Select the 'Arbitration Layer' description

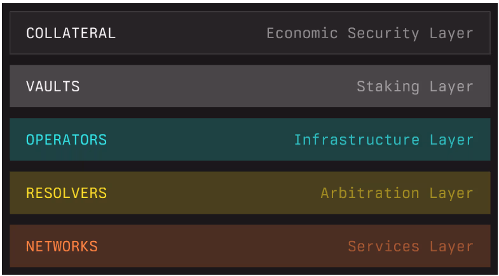[397, 193]
